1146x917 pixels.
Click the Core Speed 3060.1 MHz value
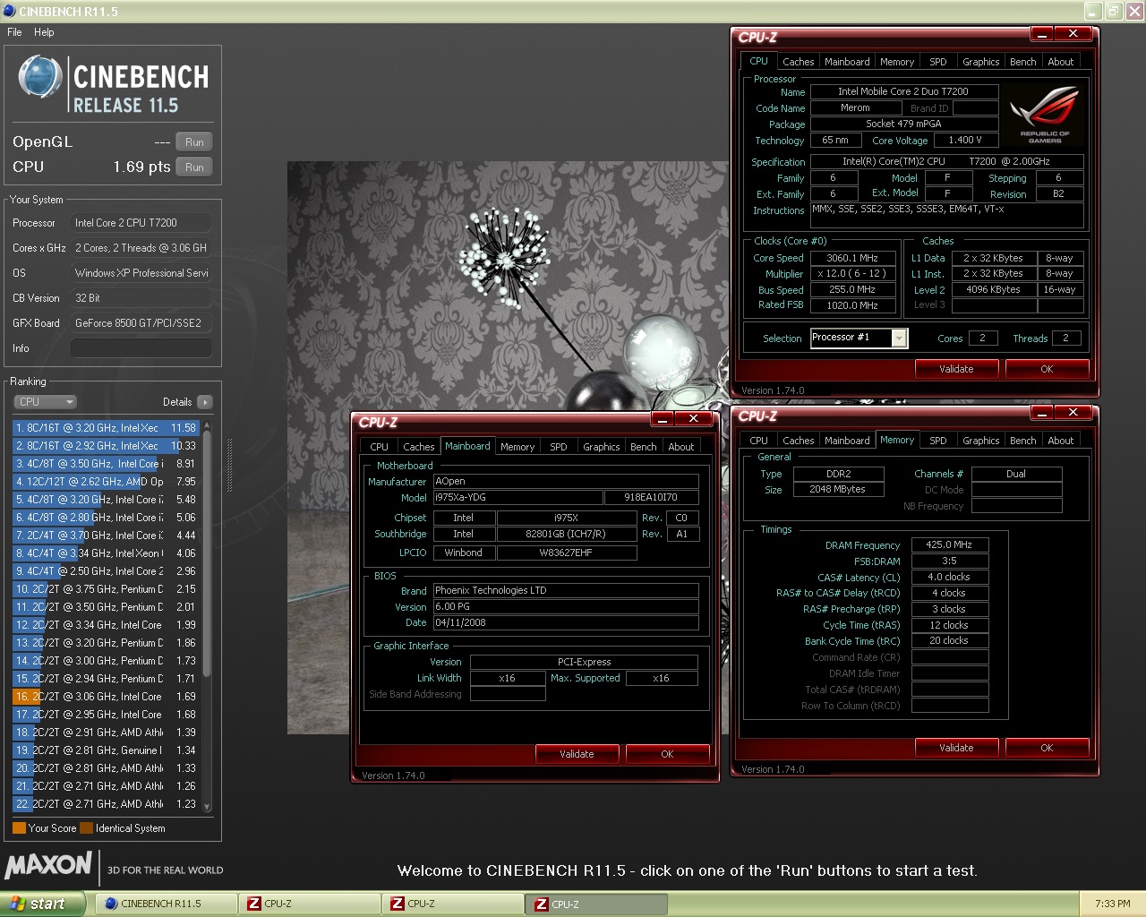click(x=851, y=258)
